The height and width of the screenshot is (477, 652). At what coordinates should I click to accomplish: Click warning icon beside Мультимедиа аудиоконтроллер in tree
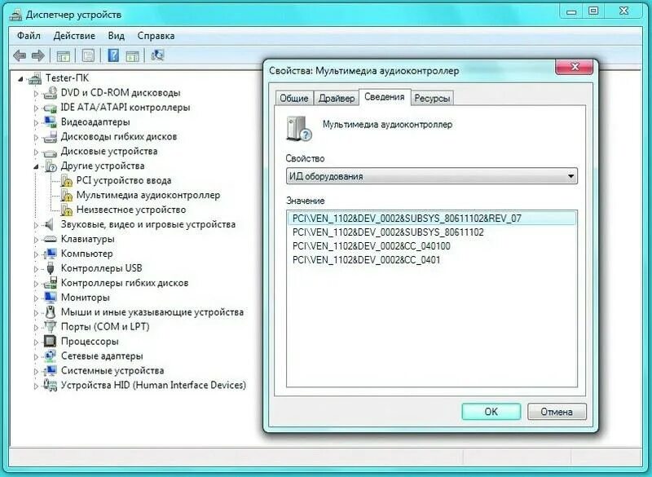coord(67,196)
